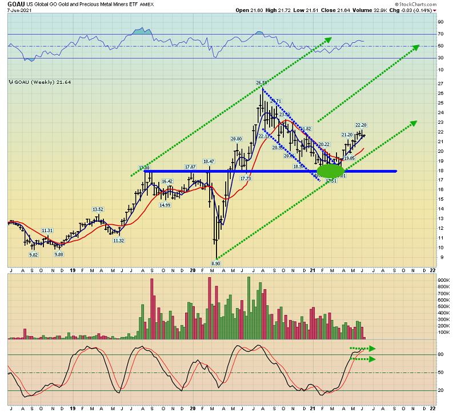The image size is (457, 413).
Task: Click the 8.90 low price label
Action: coord(216,264)
